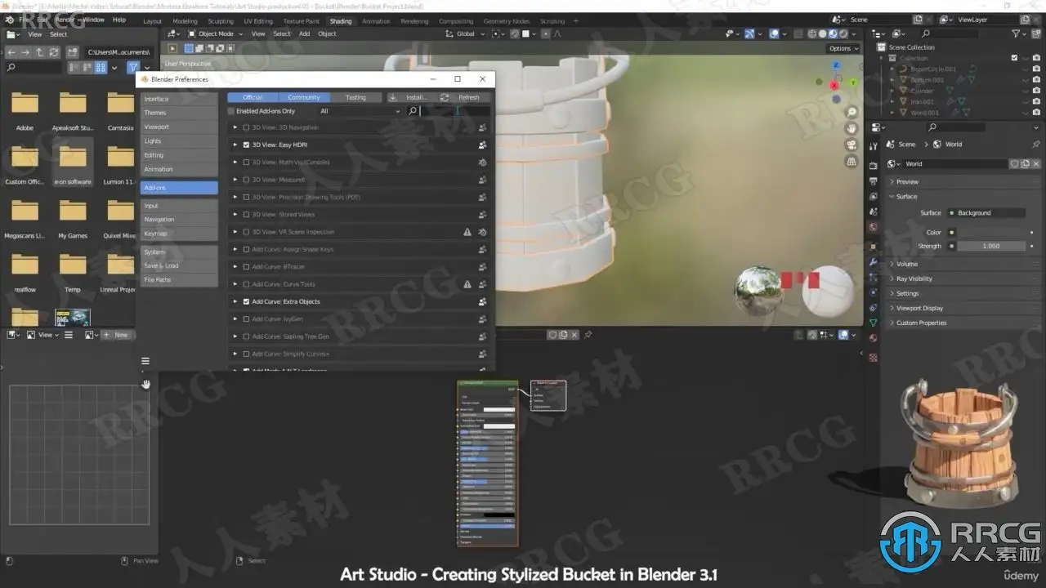Expand the 3D View: Easy HDRI add-on details
The height and width of the screenshot is (588, 1046).
point(235,145)
